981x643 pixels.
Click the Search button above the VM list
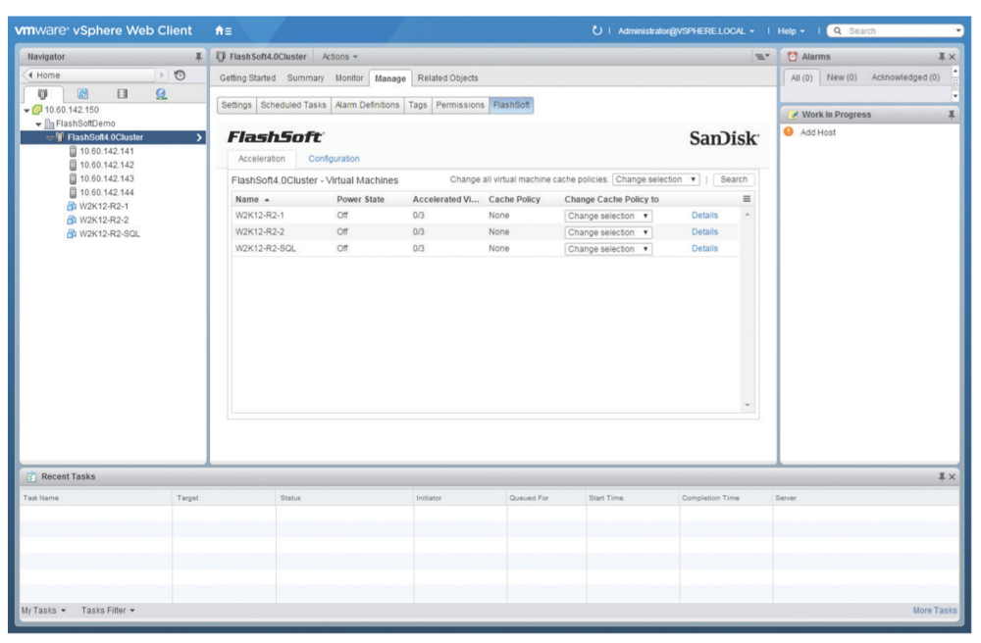(x=735, y=179)
